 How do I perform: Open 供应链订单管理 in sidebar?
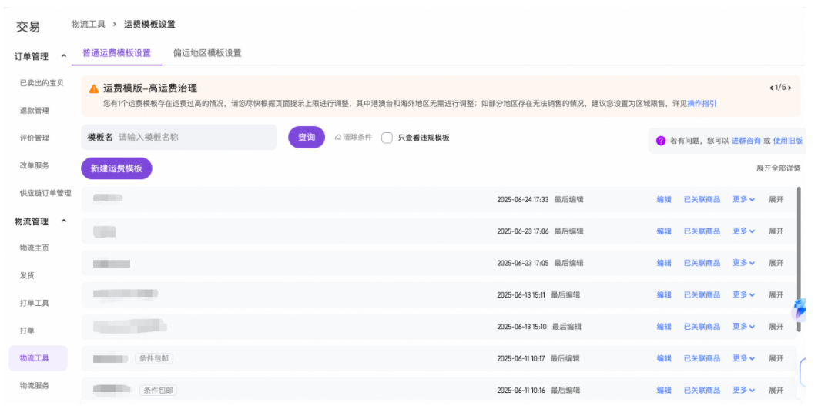click(45, 193)
